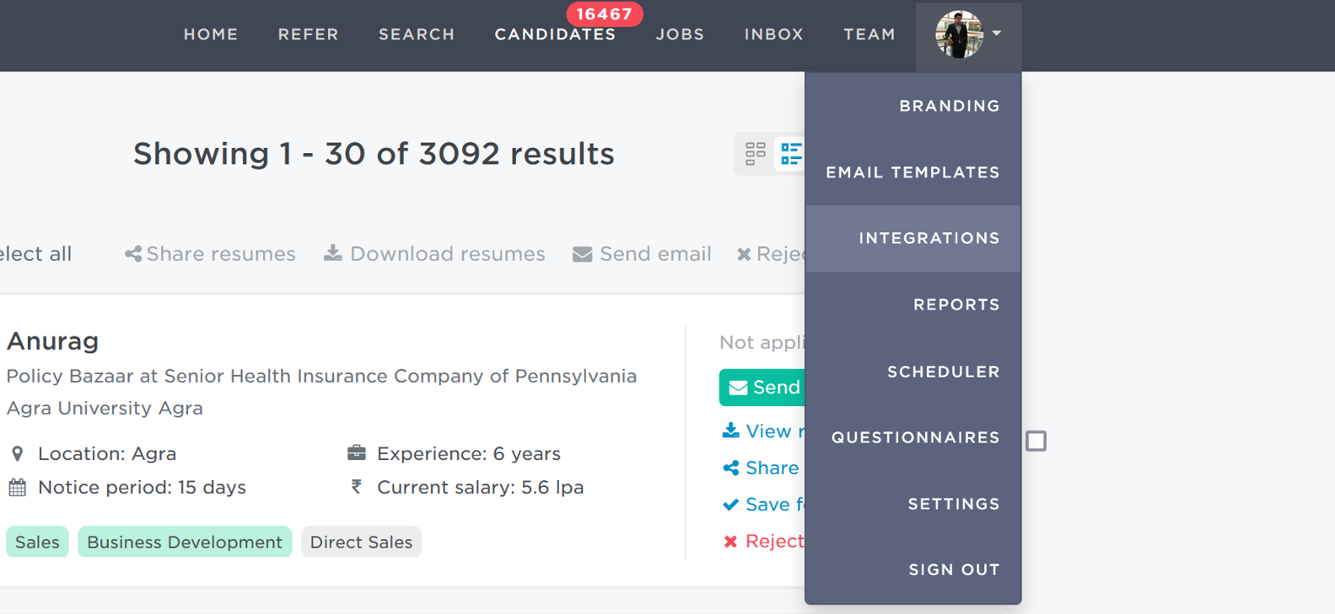This screenshot has height=614, width=1335.
Task: Open the Jobs navigation tab
Action: [x=680, y=35]
